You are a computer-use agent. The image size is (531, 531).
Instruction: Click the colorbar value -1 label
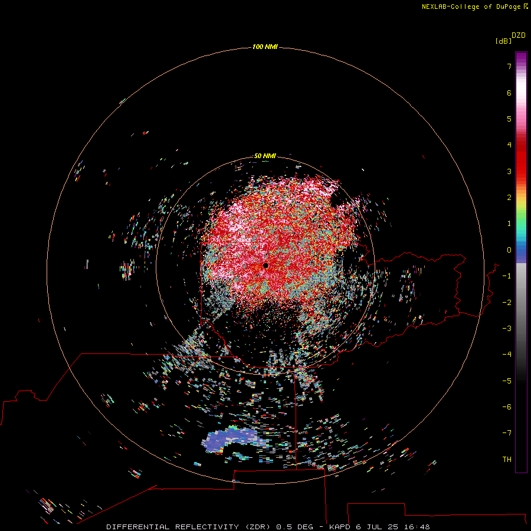pos(507,276)
